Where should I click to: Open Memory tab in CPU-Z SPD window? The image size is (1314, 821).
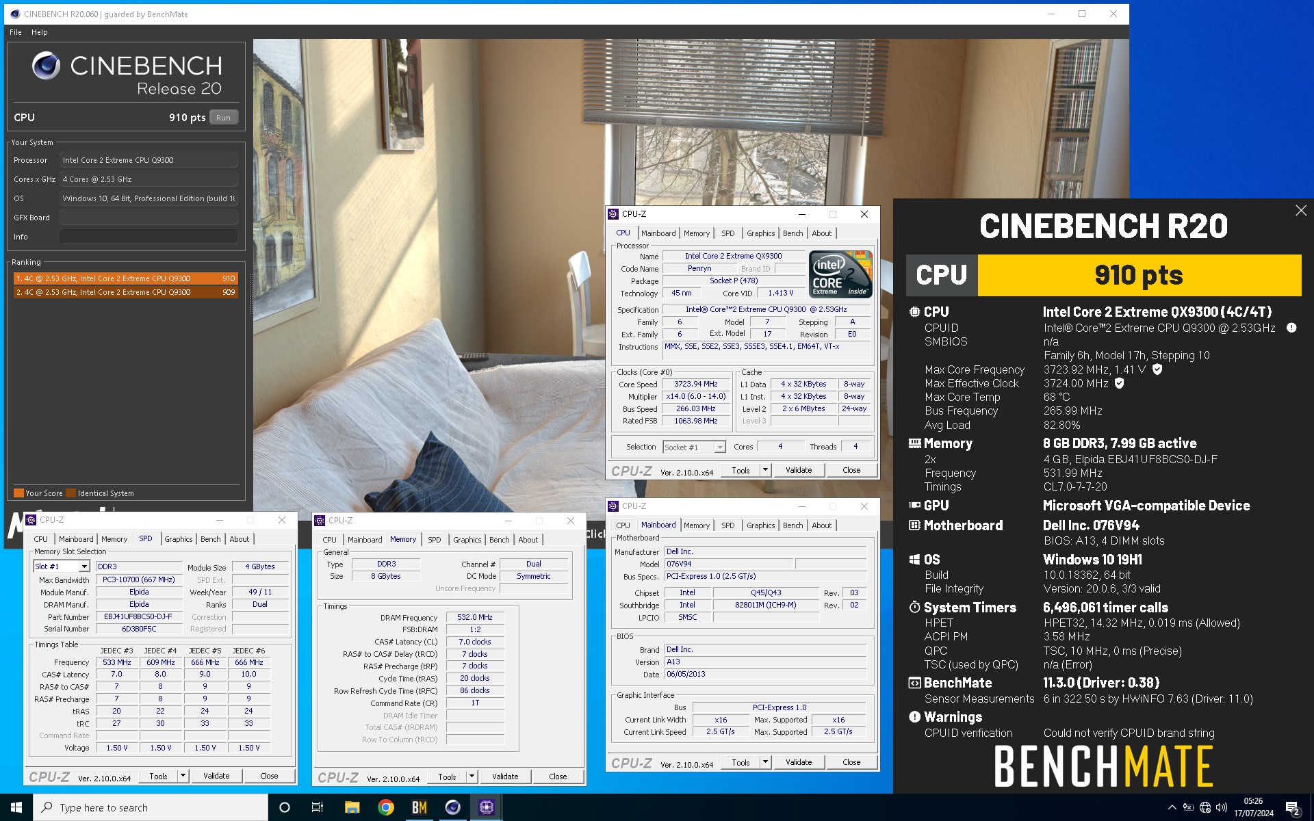114,539
